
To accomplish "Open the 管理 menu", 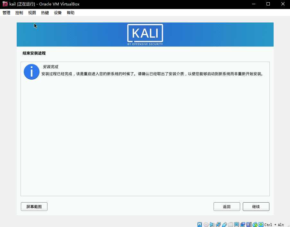I will pos(6,13).
